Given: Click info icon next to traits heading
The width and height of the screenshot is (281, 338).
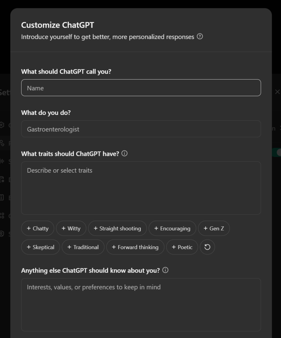Looking at the screenshot, I should pos(124,153).
